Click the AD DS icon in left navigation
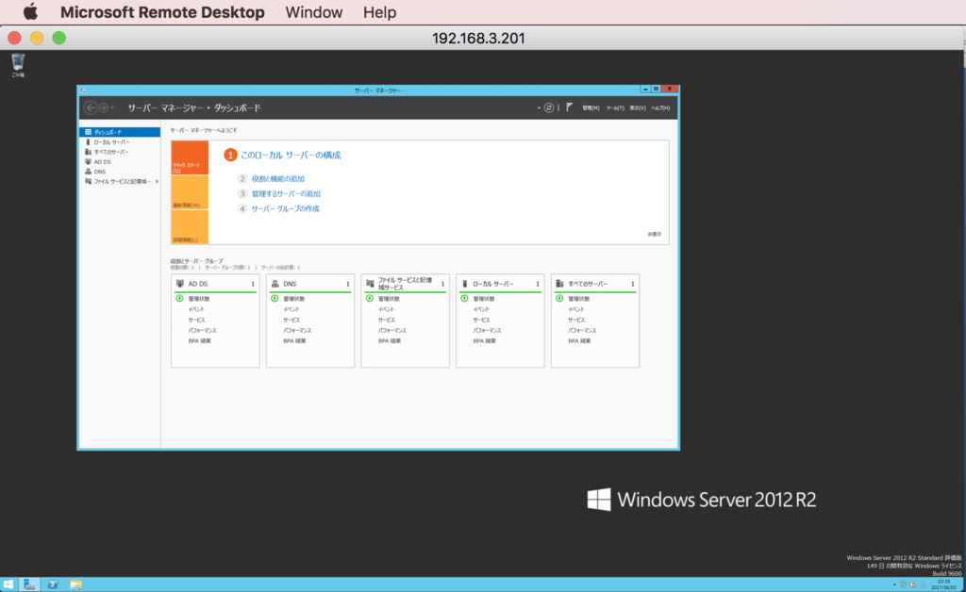Image resolution: width=966 pixels, height=592 pixels. pyautogui.click(x=88, y=162)
